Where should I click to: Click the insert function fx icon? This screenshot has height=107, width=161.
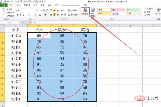click(30, 23)
